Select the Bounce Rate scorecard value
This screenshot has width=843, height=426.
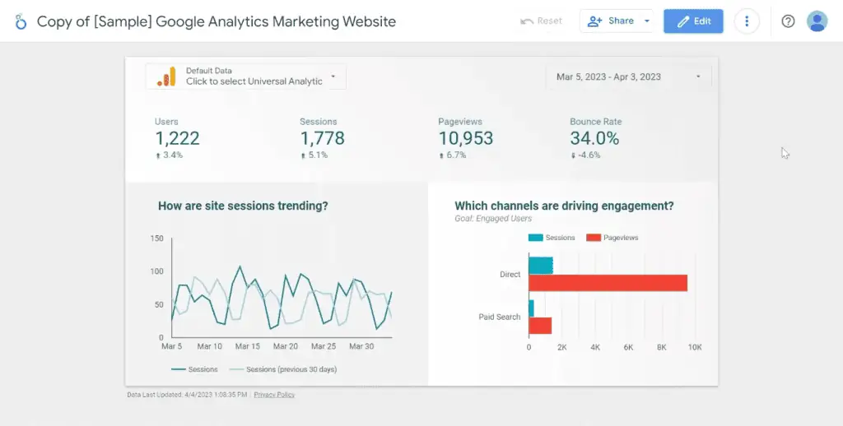pos(594,138)
